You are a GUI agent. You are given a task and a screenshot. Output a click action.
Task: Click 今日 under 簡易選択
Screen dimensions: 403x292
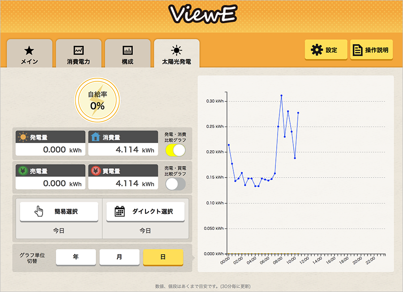click(59, 231)
